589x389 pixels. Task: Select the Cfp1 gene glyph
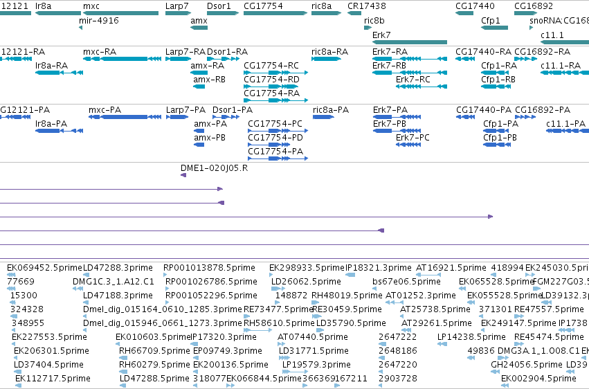[x=494, y=28]
